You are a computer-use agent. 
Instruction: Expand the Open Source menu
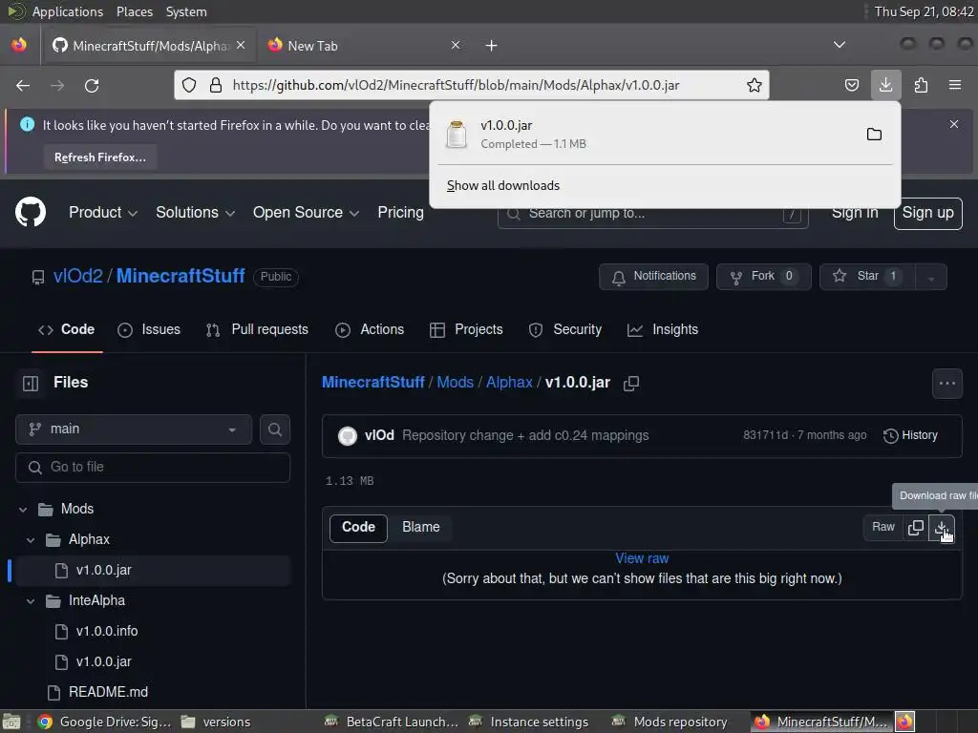[306, 213]
